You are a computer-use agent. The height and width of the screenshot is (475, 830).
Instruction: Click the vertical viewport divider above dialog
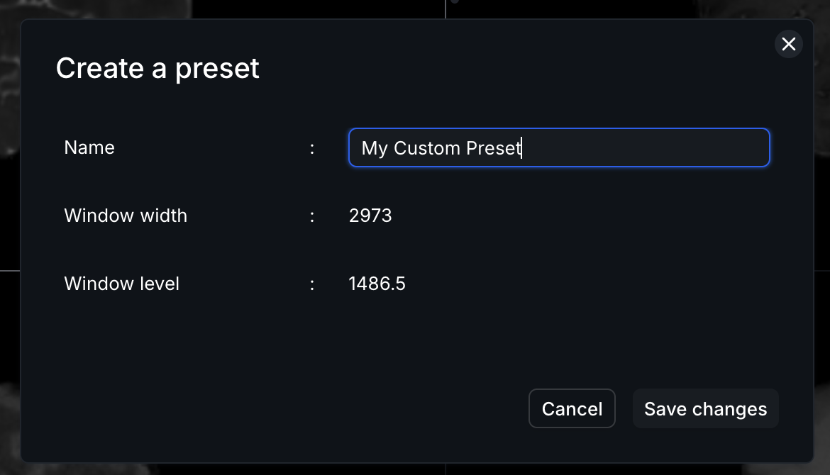[x=446, y=9]
